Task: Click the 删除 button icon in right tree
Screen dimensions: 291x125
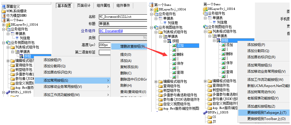Action: 224,54
